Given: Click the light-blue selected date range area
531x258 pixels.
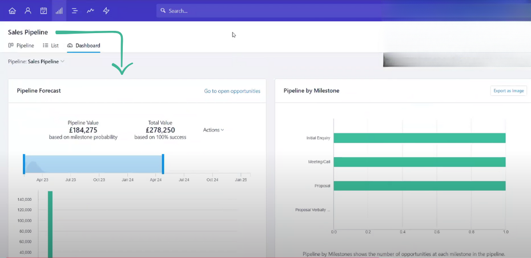Looking at the screenshot, I should 94,164.
